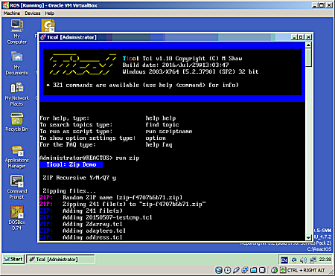Select the Applications Manager shortcut icon
The height and width of the screenshot is (276, 335).
point(17,151)
